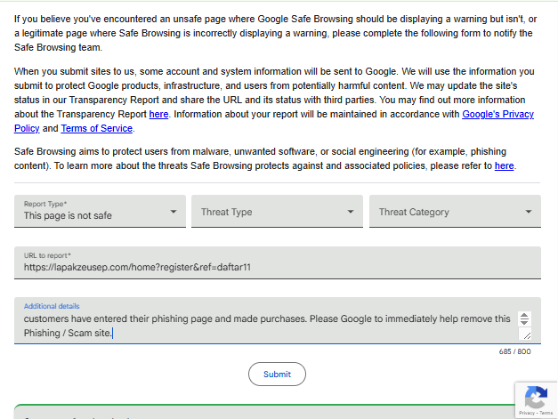
Task: Open Google's Privacy Policy link
Action: 274,121
